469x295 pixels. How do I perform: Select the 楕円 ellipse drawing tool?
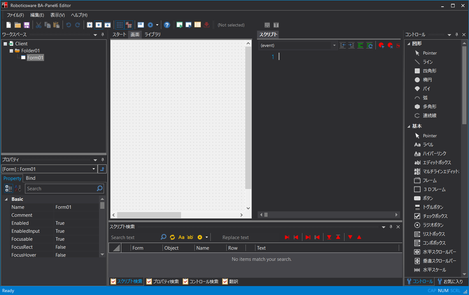[x=427, y=79]
